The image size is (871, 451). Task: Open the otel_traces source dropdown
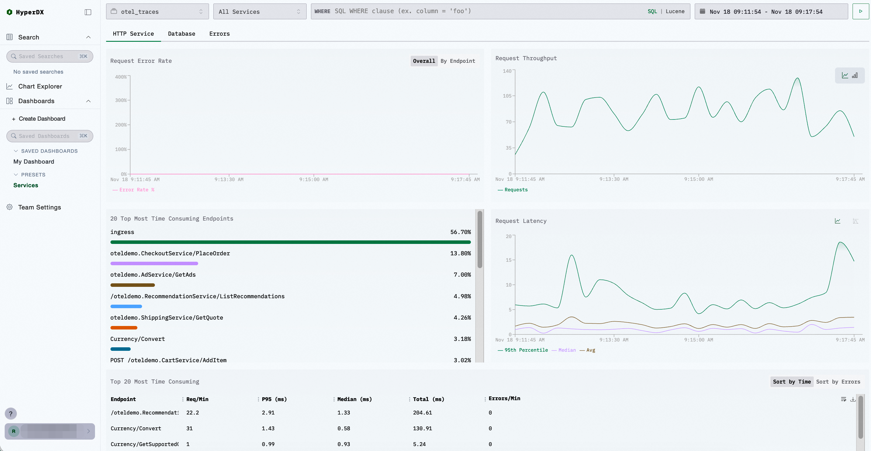coord(157,11)
